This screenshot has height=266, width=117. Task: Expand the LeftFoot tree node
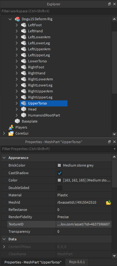(16, 25)
